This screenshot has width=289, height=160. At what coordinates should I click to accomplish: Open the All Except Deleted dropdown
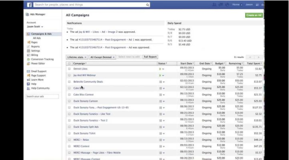tap(103, 57)
